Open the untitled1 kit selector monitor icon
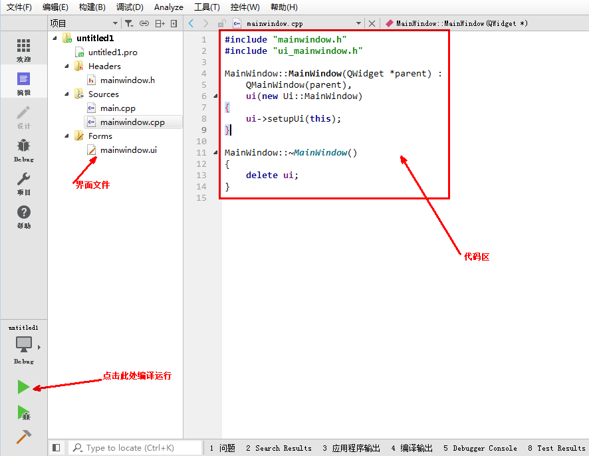The width and height of the screenshot is (589, 456). (24, 344)
